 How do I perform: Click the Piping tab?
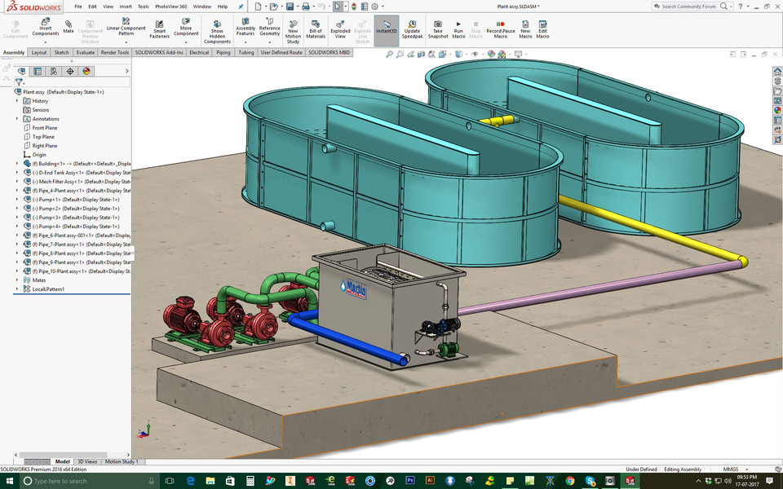pos(223,52)
